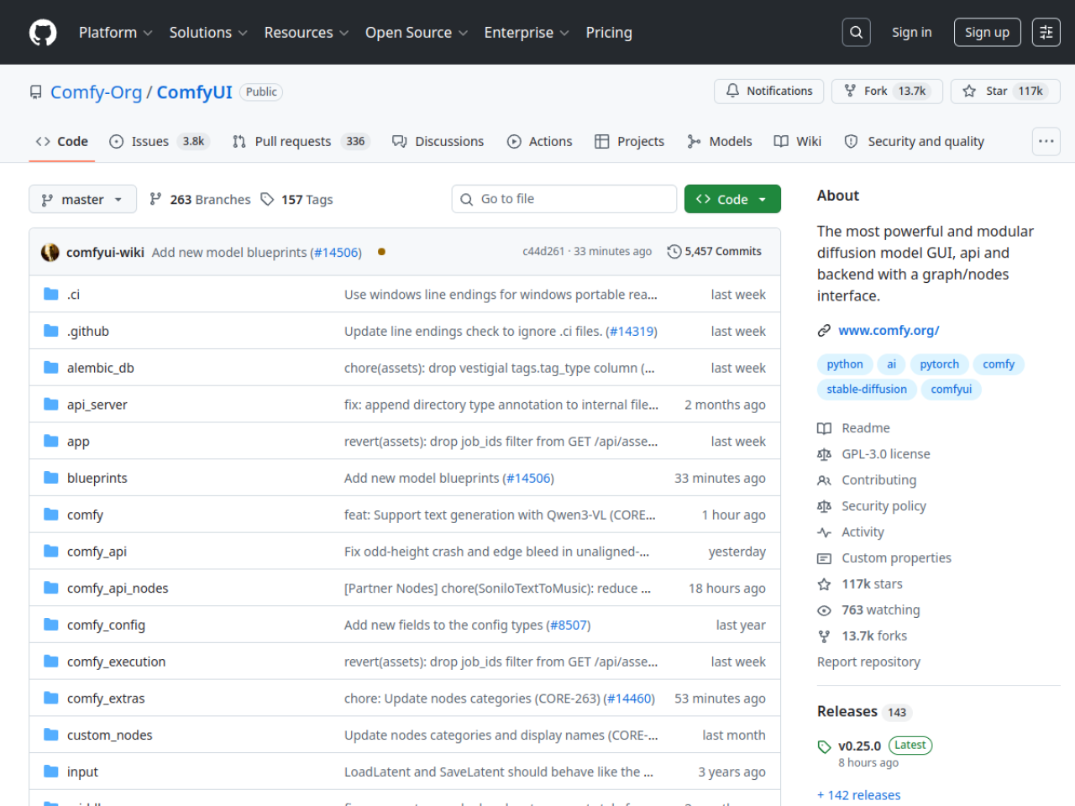
Task: Click the folder icon for .github
Action: click(51, 331)
